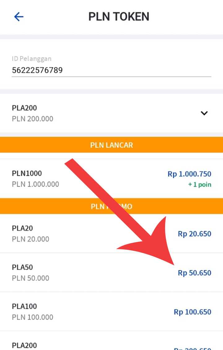Click the Rp 1.000.750 price
Image resolution: width=223 pixels, height=350 pixels.
pyautogui.click(x=189, y=174)
